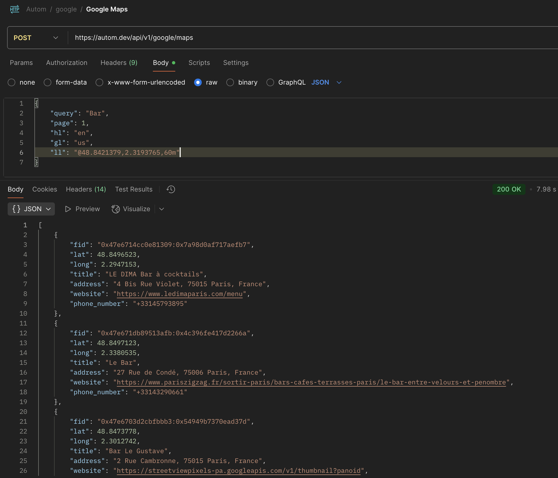
Task: Click the green Body modified indicator dot
Action: click(174, 63)
